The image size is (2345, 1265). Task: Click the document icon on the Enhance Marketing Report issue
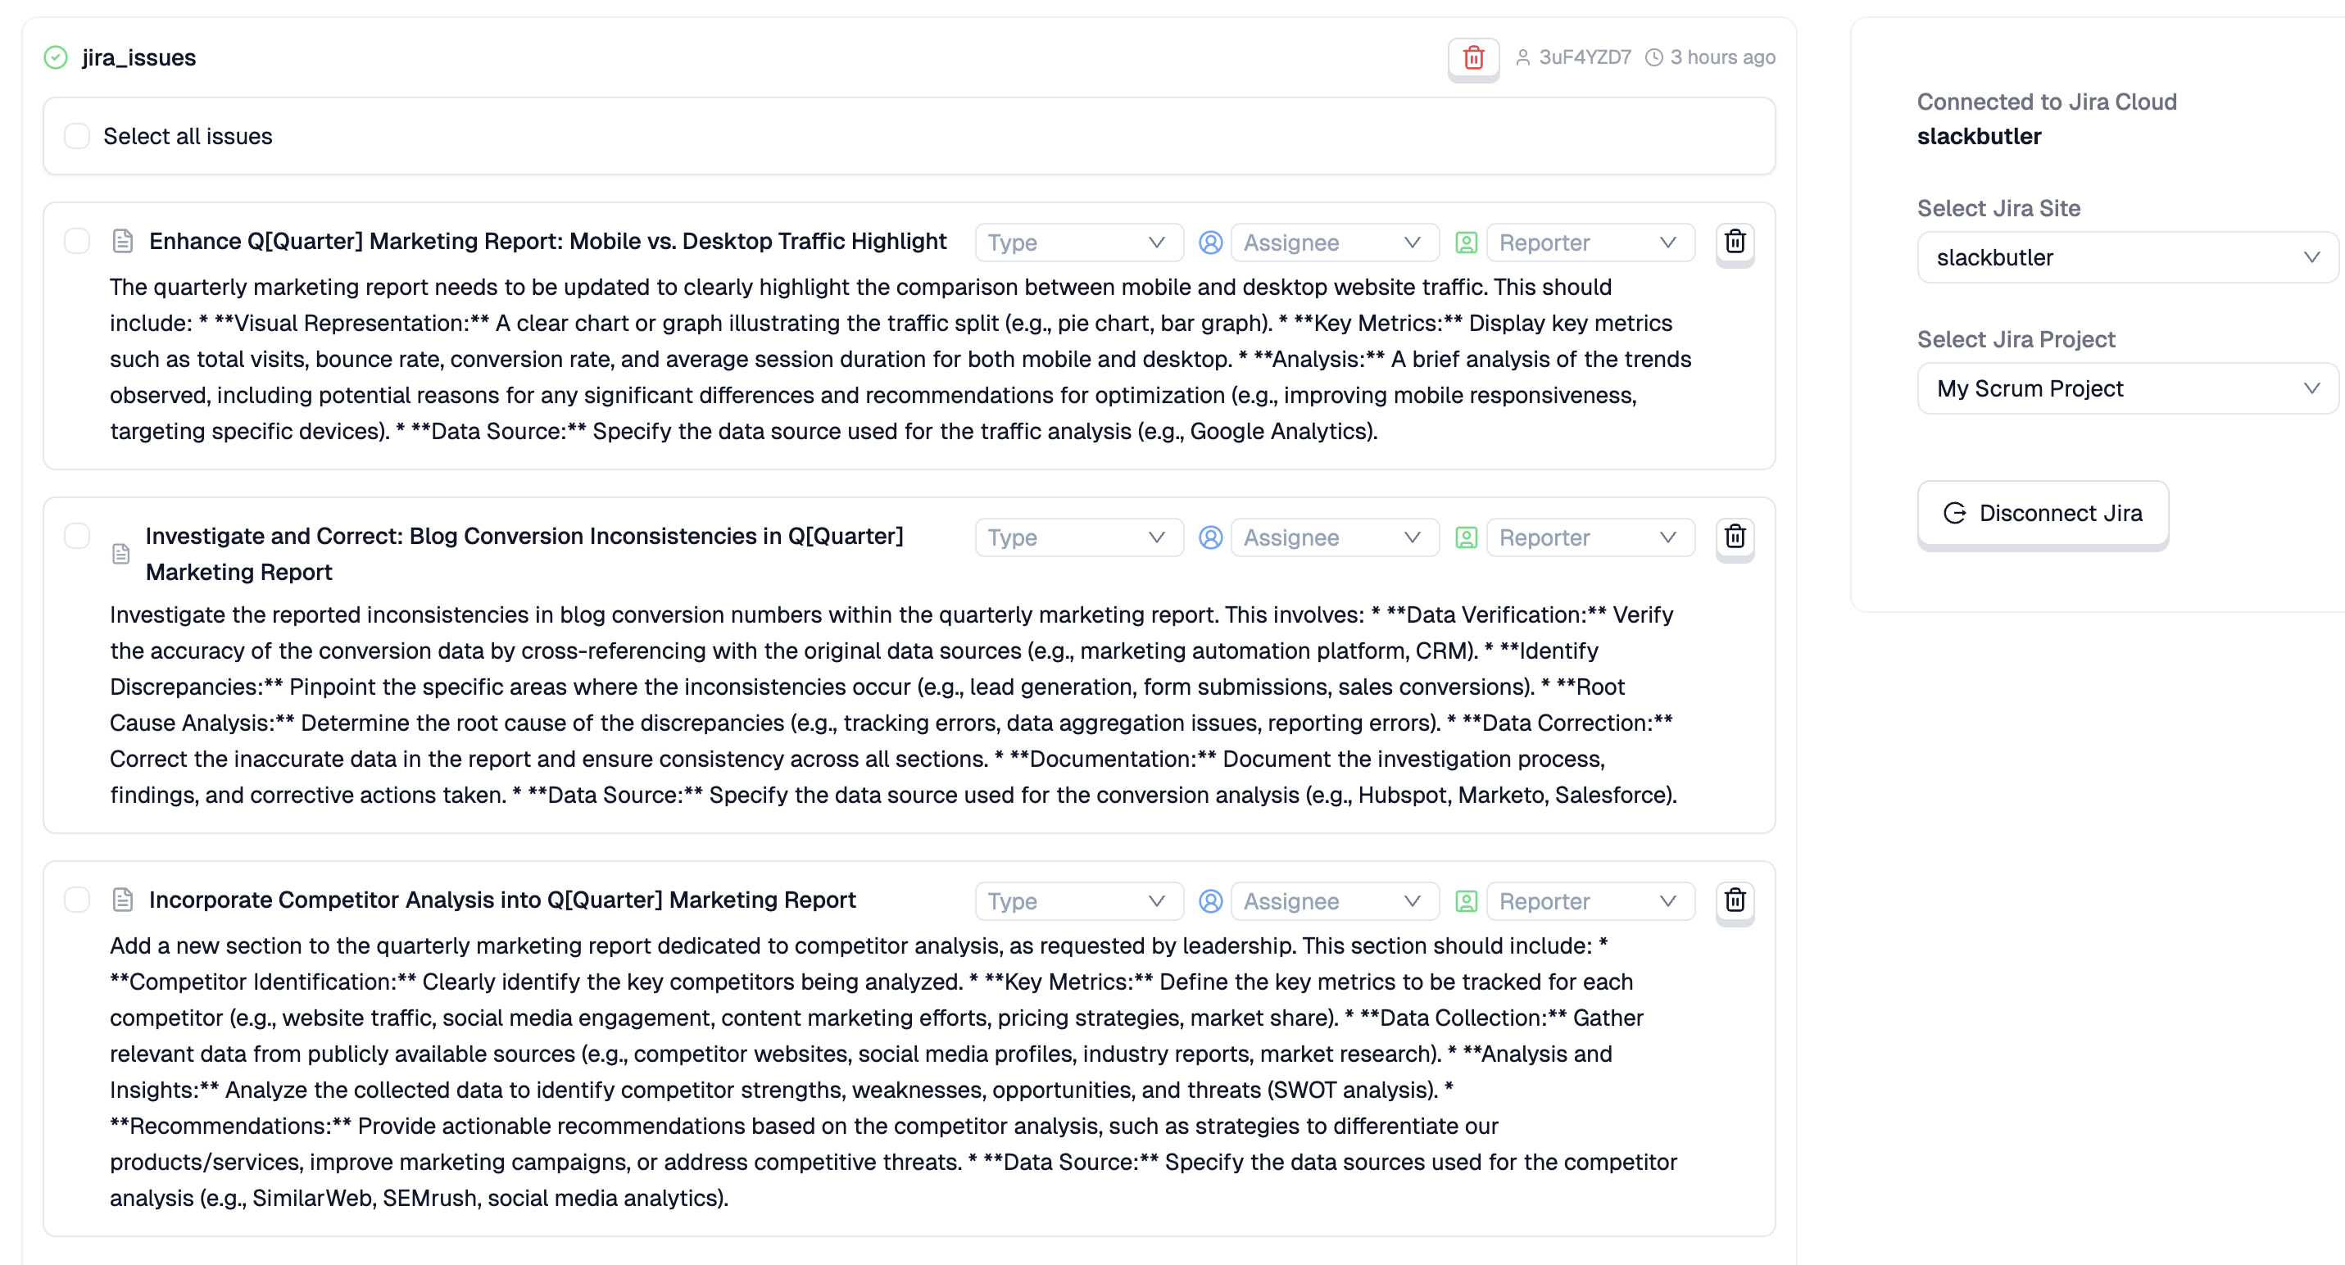(x=123, y=241)
